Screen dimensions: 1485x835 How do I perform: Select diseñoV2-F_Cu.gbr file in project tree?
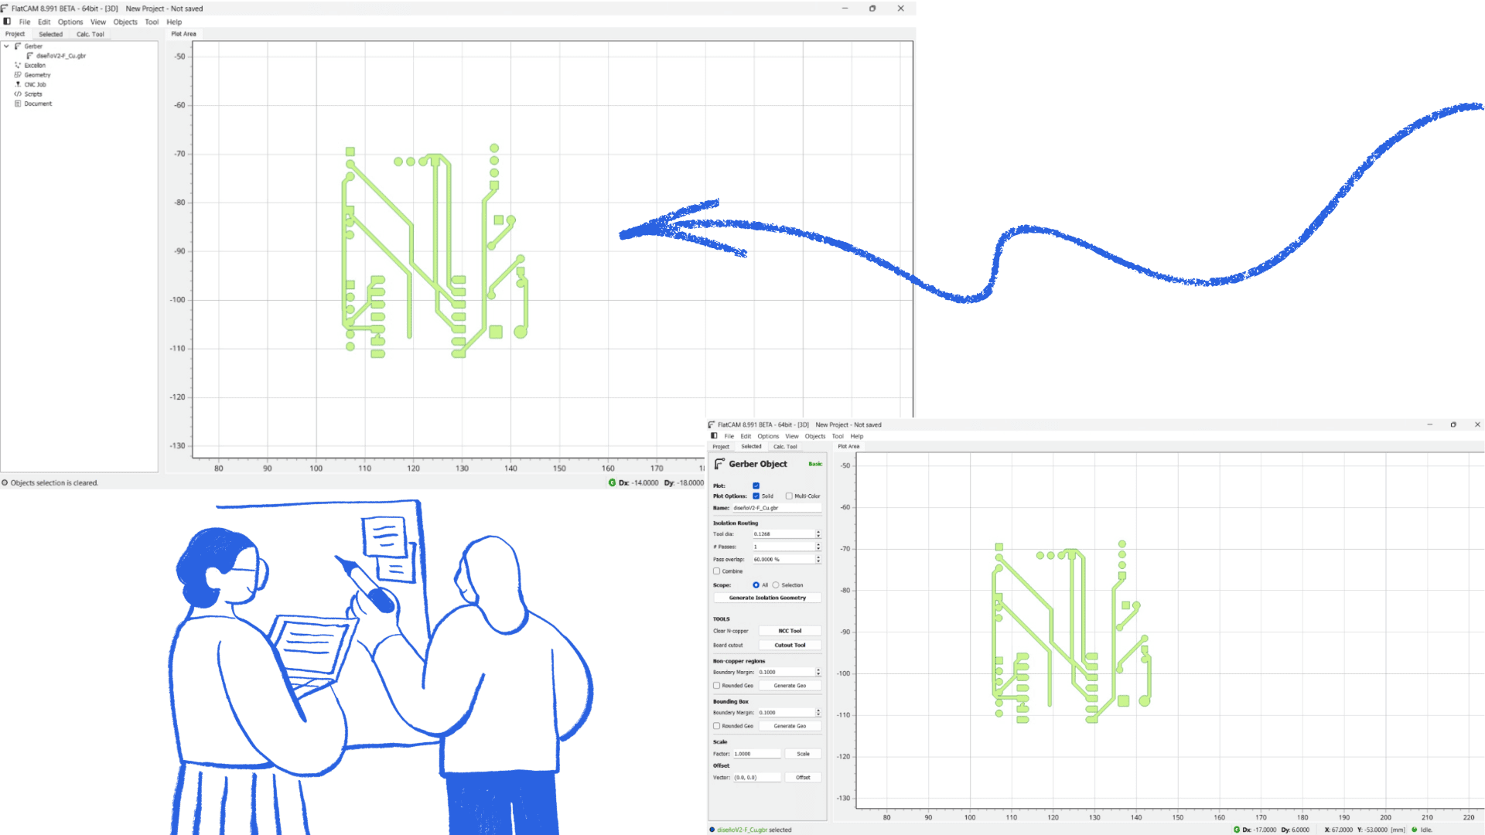[60, 56]
